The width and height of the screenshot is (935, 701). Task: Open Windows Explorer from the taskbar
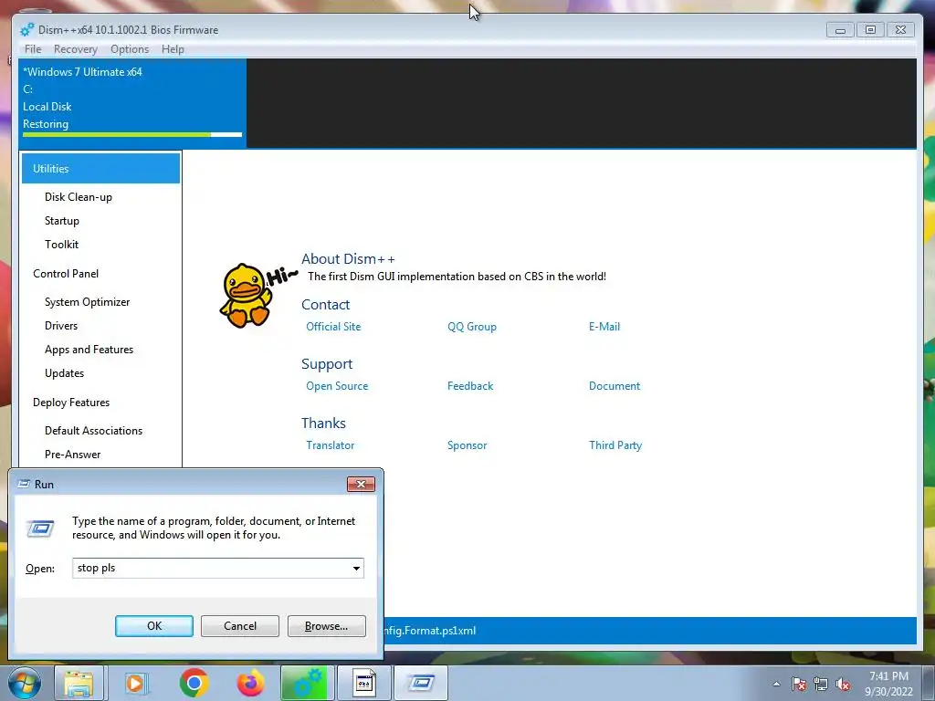(x=79, y=683)
